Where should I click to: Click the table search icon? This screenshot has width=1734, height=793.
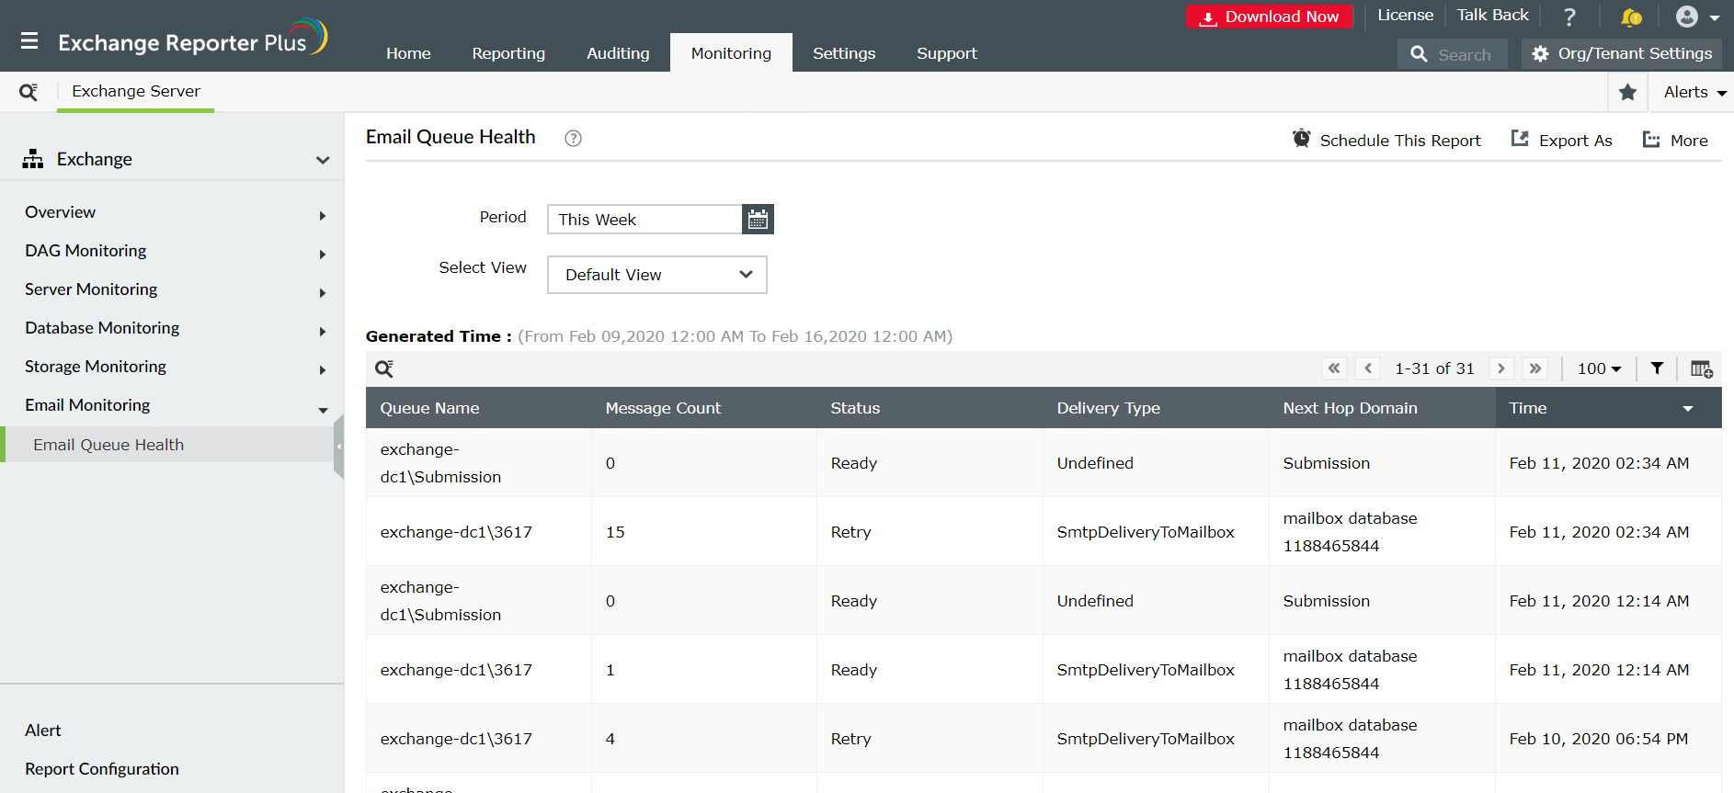tap(384, 368)
